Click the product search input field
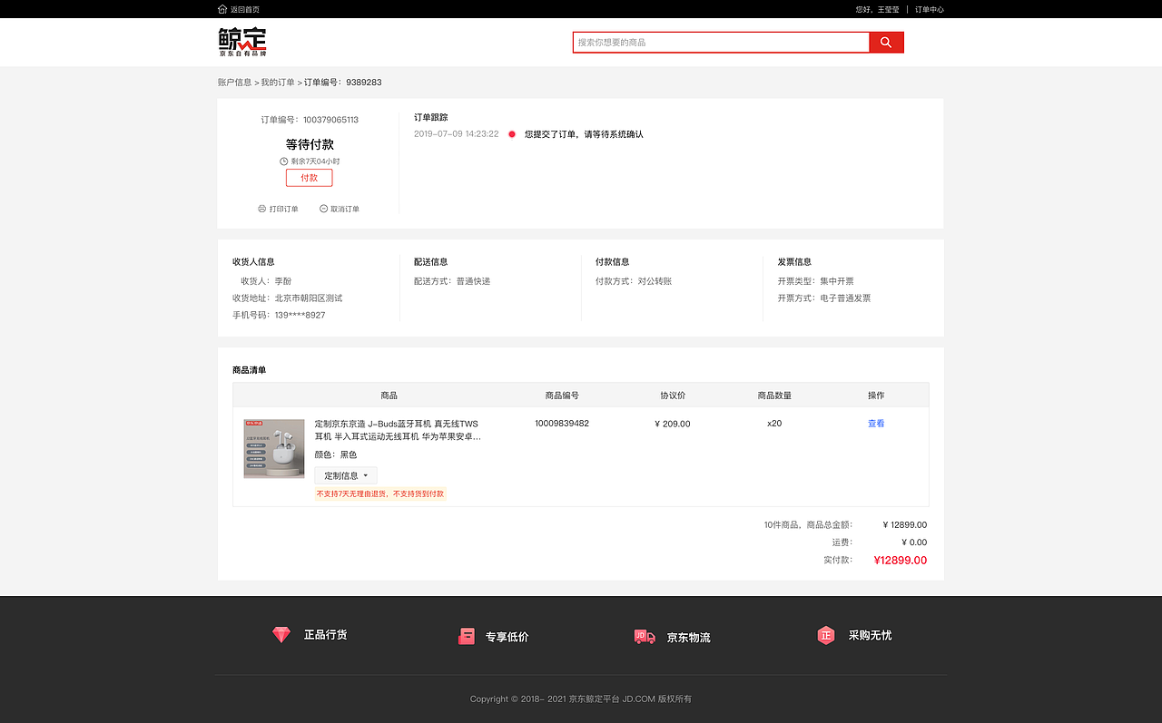The height and width of the screenshot is (723, 1162). (x=717, y=42)
